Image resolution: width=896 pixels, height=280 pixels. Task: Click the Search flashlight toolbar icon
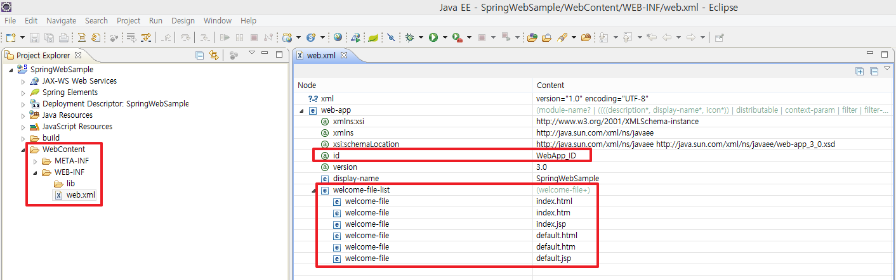click(562, 37)
